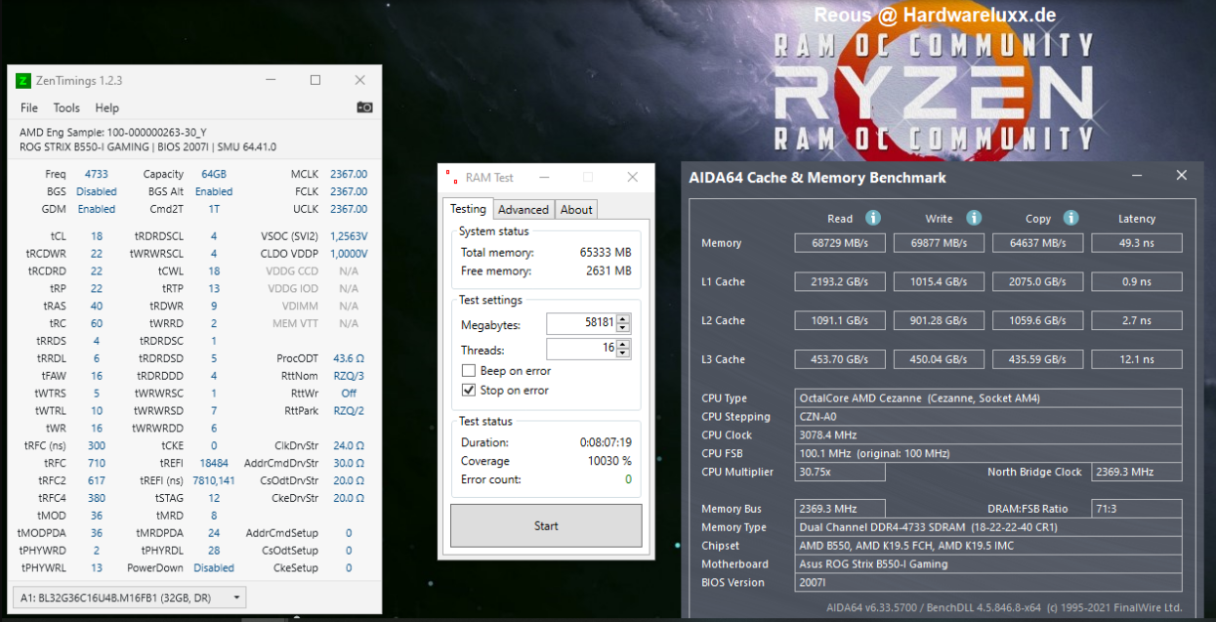The image size is (1216, 622).
Task: Click the PowerDown Disabled value
Action: pyautogui.click(x=214, y=567)
